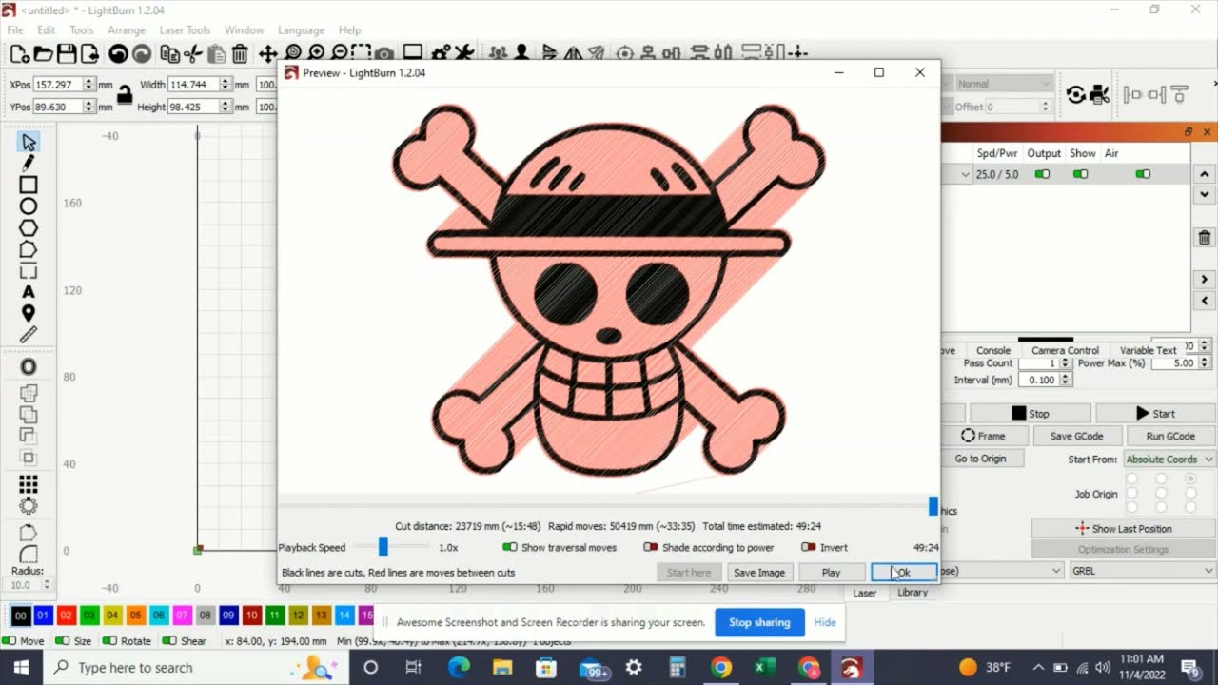Pick the Text creation tool
Image resolution: width=1218 pixels, height=685 pixels.
29,292
